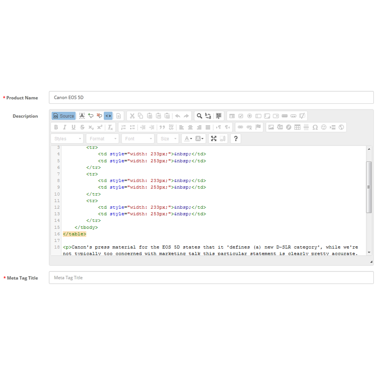The height and width of the screenshot is (376, 376).
Task: Open the Styles dropdown
Action: 67,139
